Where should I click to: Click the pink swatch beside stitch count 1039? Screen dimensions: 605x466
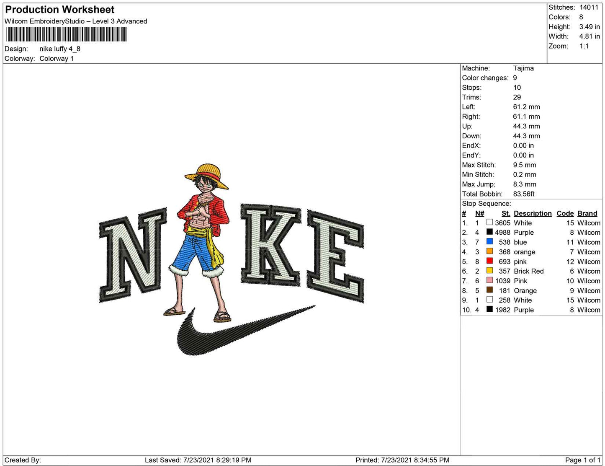click(x=489, y=280)
